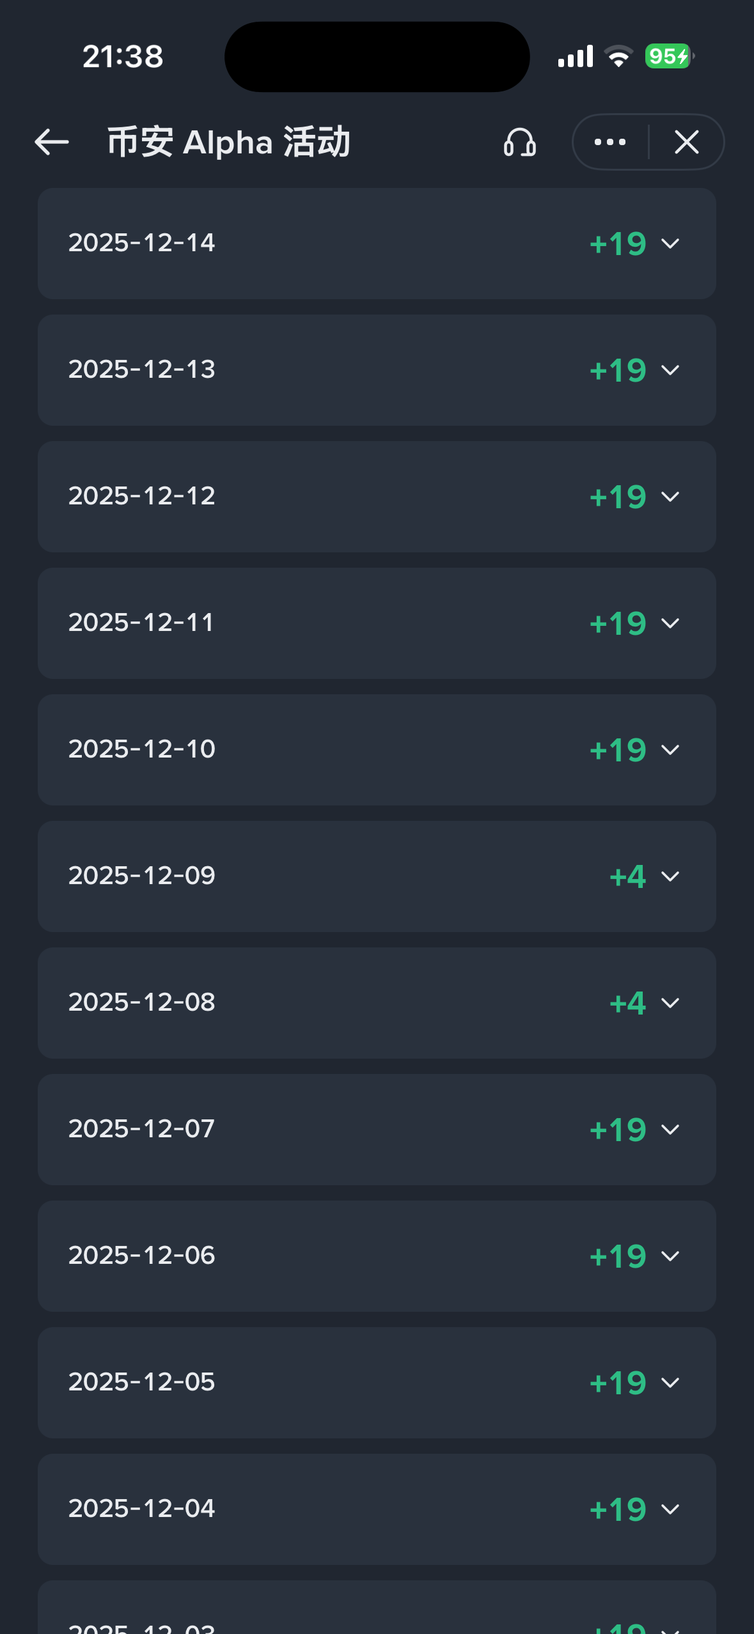Viewport: 754px width, 1634px height.
Task: Tap the 21:38 clock in status bar
Action: pos(123,56)
